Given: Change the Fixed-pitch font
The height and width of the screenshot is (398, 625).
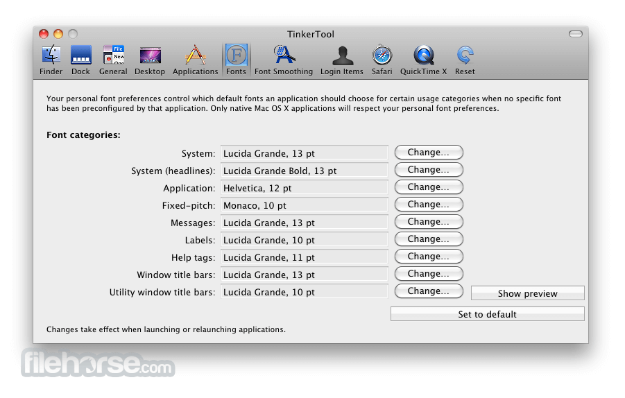Looking at the screenshot, I should click(429, 205).
